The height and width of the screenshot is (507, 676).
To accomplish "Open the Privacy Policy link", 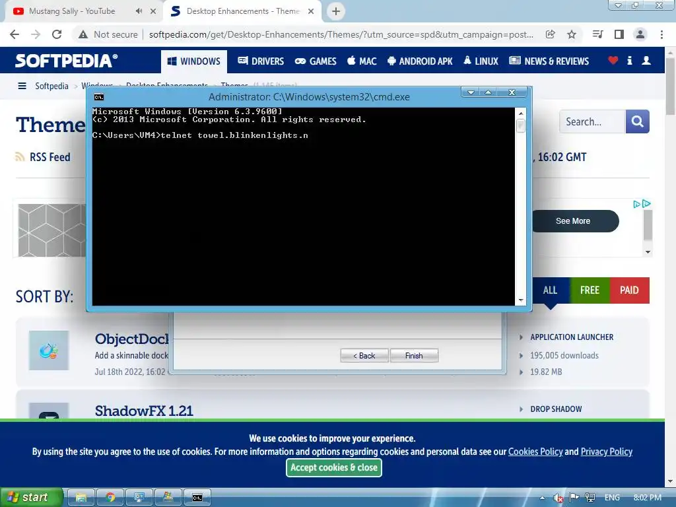I will point(607,452).
